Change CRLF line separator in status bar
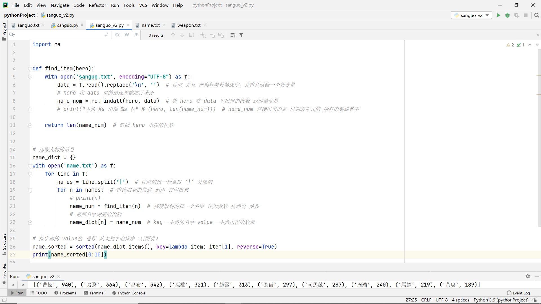 coord(426,300)
